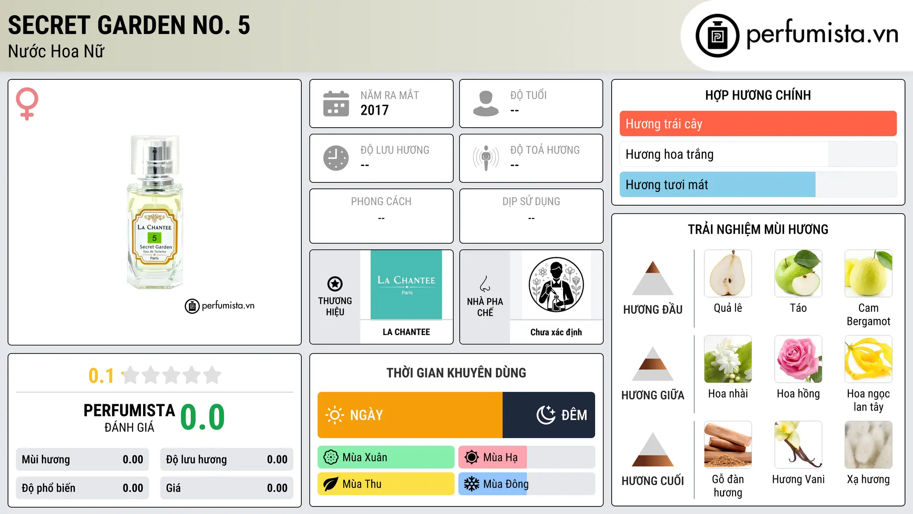Click the perfumer illustration above Chưa xác định

(556, 285)
